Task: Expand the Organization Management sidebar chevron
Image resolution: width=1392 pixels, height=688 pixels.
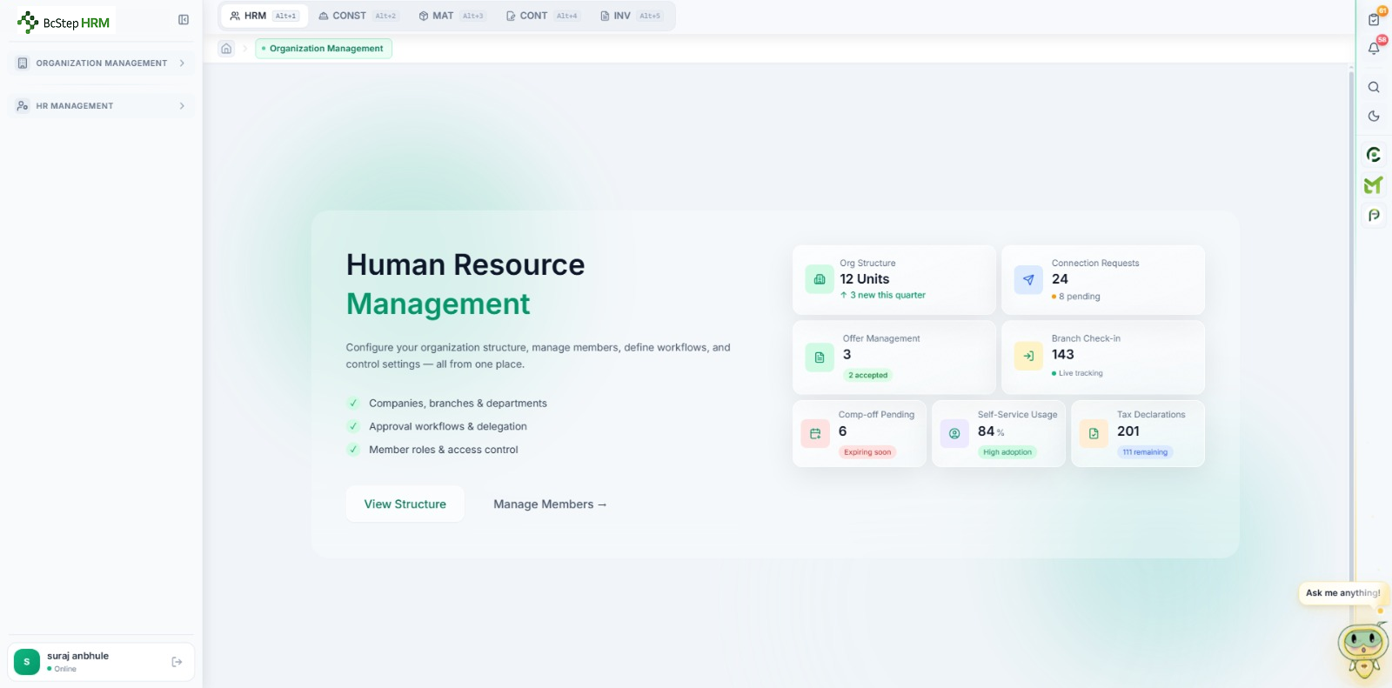Action: pyautogui.click(x=182, y=63)
